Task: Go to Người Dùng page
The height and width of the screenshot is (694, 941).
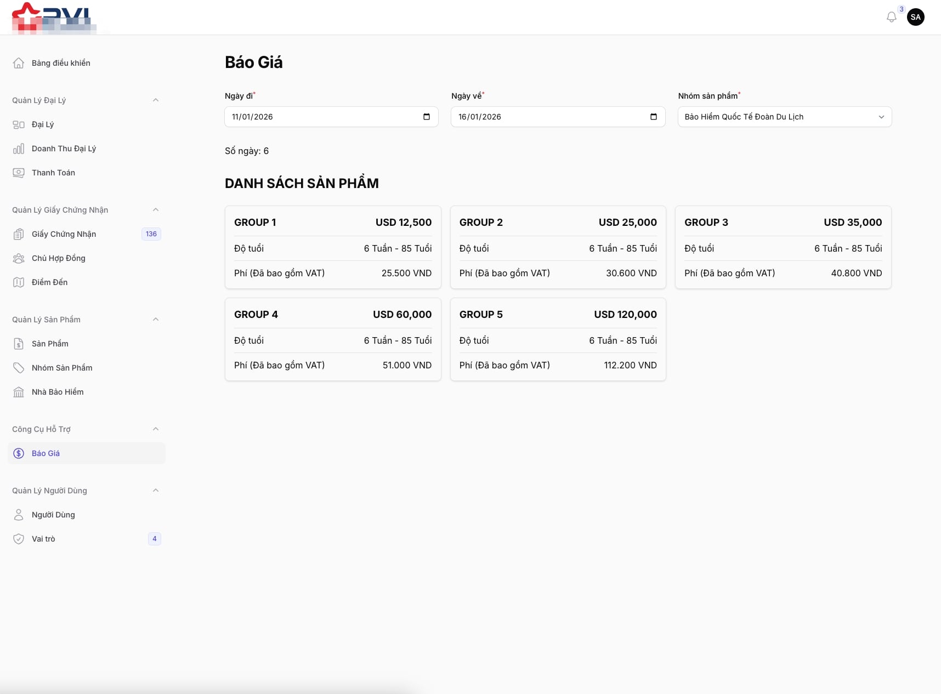Action: [x=53, y=515]
